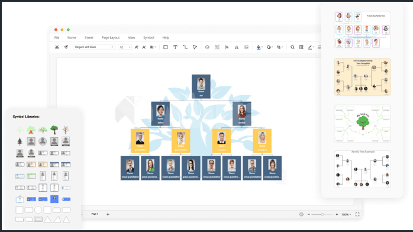Open the font size 12 dropdown
This screenshot has width=413, height=232.
pos(125,47)
